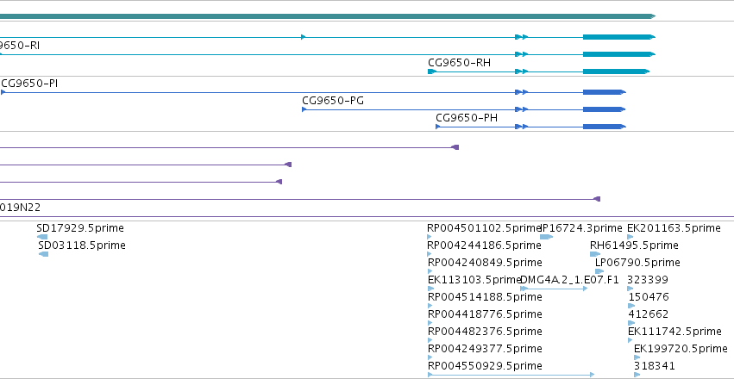Click the RH61495.5prime label
The image size is (734, 379).
point(634,245)
